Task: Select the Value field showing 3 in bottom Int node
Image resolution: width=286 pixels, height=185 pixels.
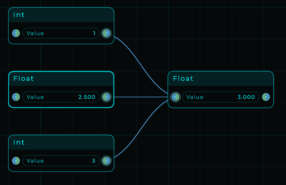Action: [x=61, y=161]
